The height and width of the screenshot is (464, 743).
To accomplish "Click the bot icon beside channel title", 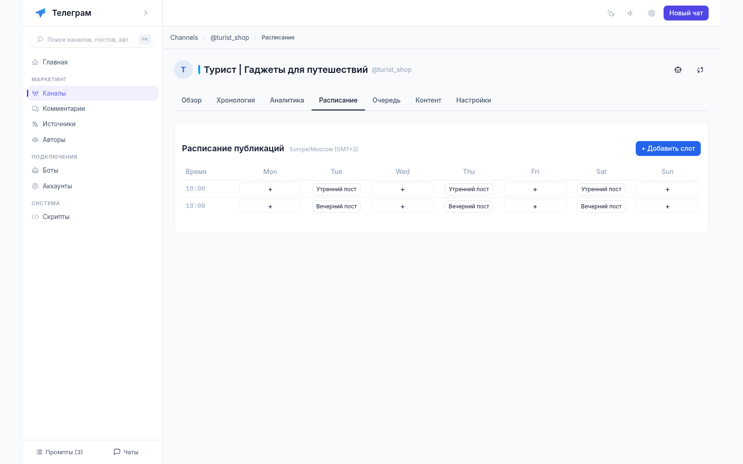I will click(x=678, y=70).
